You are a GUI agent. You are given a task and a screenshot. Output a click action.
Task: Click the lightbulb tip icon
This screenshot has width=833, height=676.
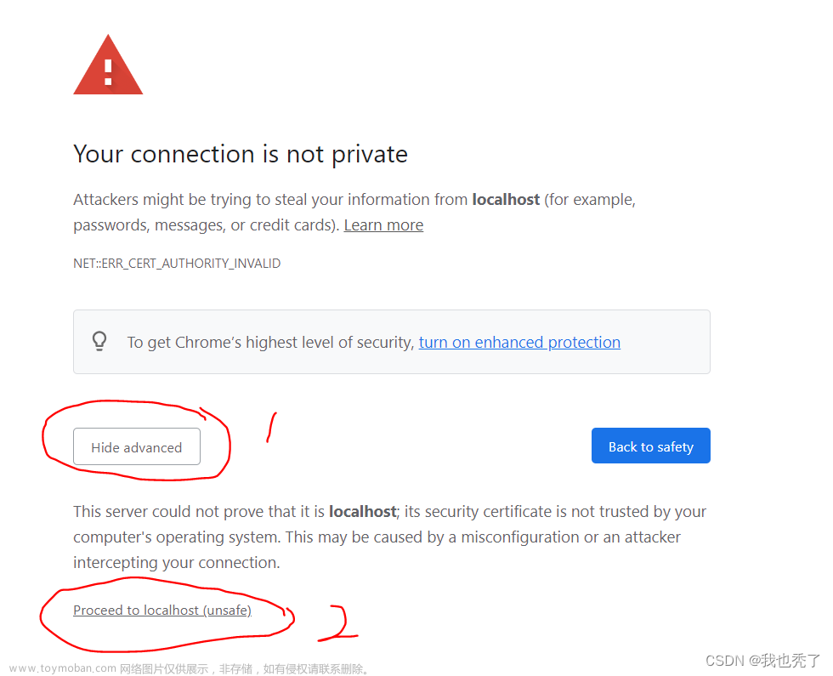tap(99, 342)
